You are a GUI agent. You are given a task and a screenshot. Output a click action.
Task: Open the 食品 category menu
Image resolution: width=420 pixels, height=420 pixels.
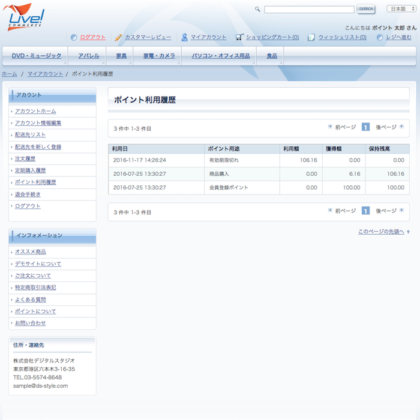click(272, 56)
